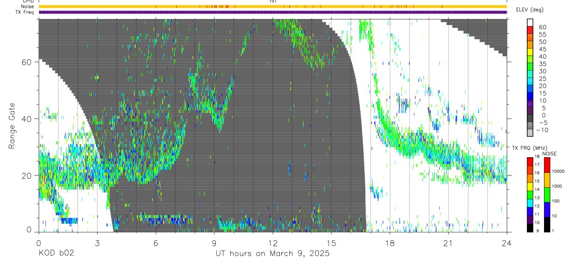Click the light gray bottom ELEV color bar segment
Viewport: 570px width, 263px height.
pyautogui.click(x=530, y=133)
